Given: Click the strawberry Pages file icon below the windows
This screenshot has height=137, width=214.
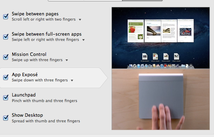Looking at the screenshot, I should pos(155,56).
